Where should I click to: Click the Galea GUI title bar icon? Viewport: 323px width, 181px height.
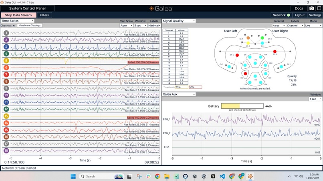tap(2, 2)
